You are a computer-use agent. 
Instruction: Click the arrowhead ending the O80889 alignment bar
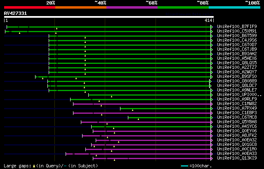coord(210,81)
